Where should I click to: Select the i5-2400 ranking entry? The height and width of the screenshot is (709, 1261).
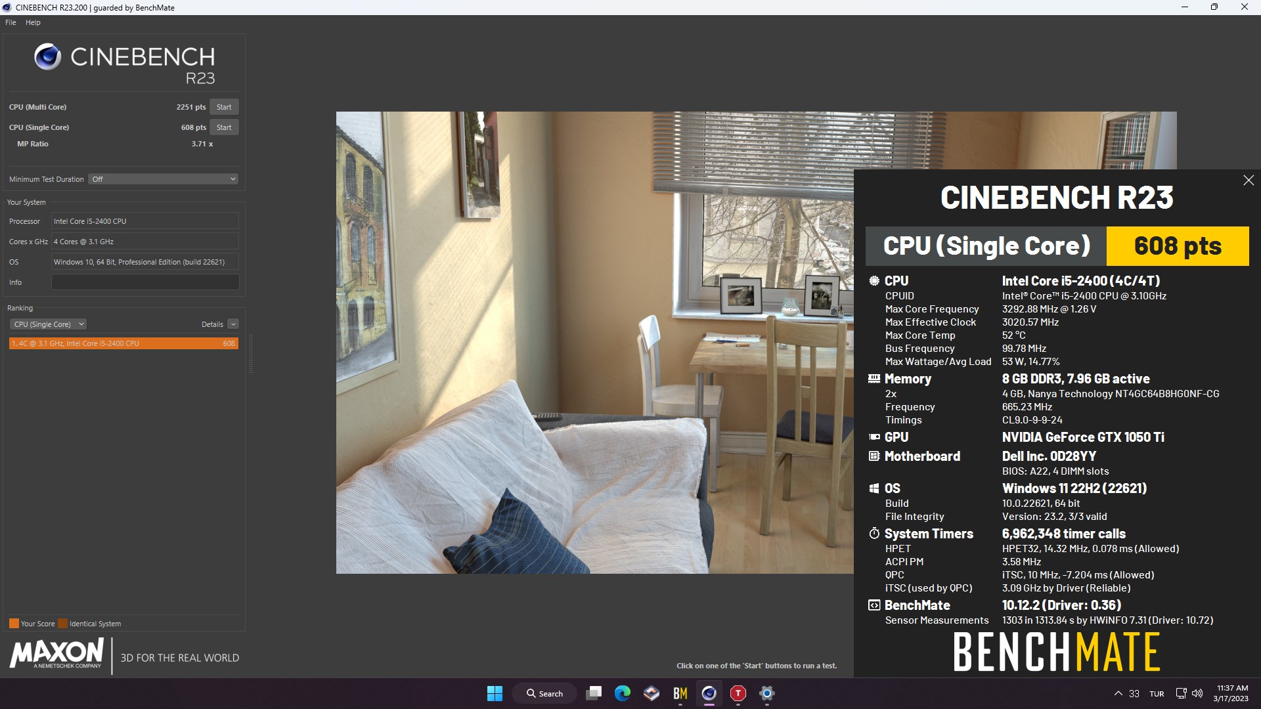click(123, 343)
